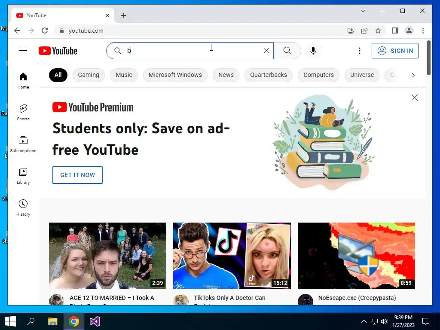Start voice search with the microphone icon
Screen dimensions: 440x330
pos(313,51)
